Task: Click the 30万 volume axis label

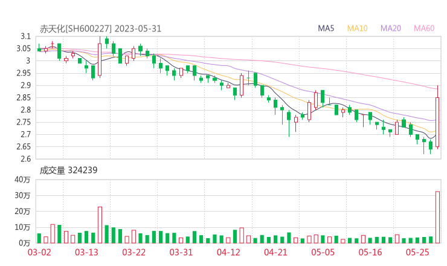Action: [22, 195]
